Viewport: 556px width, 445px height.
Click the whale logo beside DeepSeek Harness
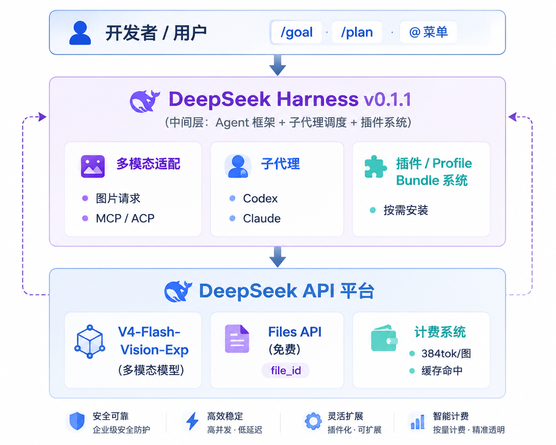(145, 101)
